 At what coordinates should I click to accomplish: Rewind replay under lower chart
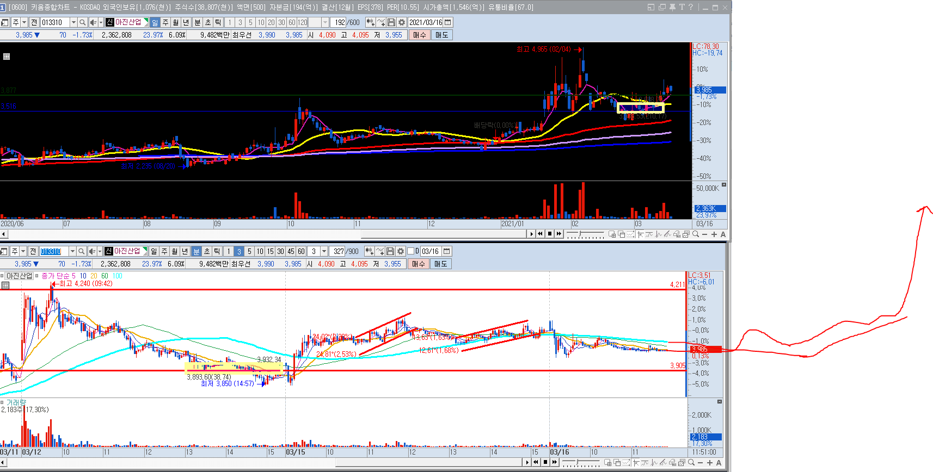coord(536,462)
